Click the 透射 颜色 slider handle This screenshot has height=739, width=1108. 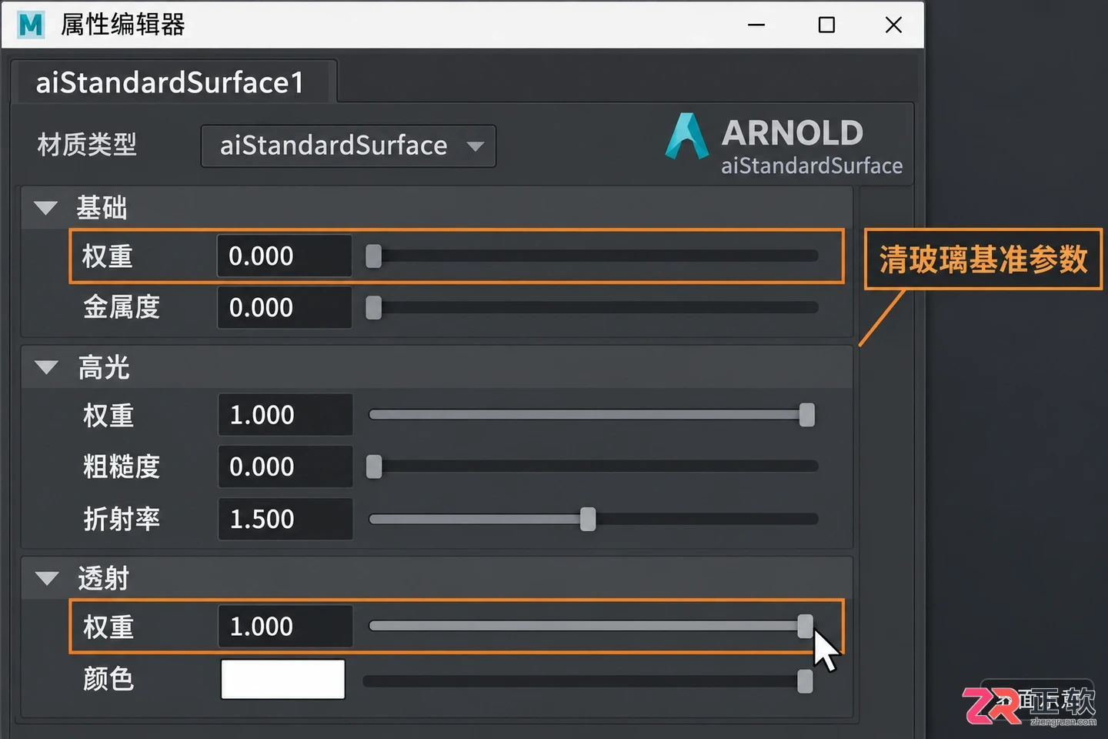[805, 680]
